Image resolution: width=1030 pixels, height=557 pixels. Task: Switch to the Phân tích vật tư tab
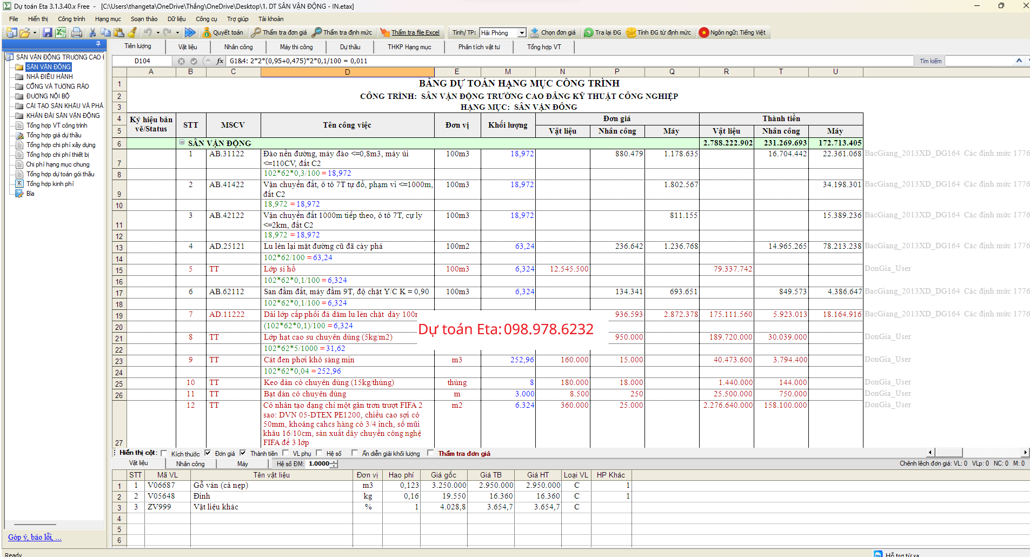pyautogui.click(x=479, y=47)
